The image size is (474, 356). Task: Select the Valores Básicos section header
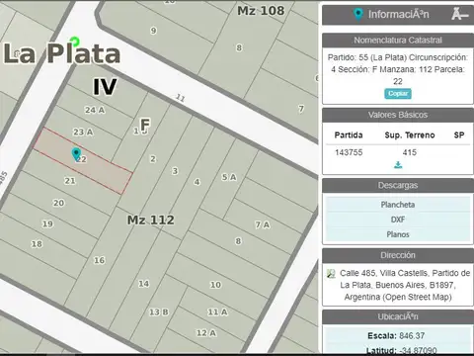[x=398, y=115]
